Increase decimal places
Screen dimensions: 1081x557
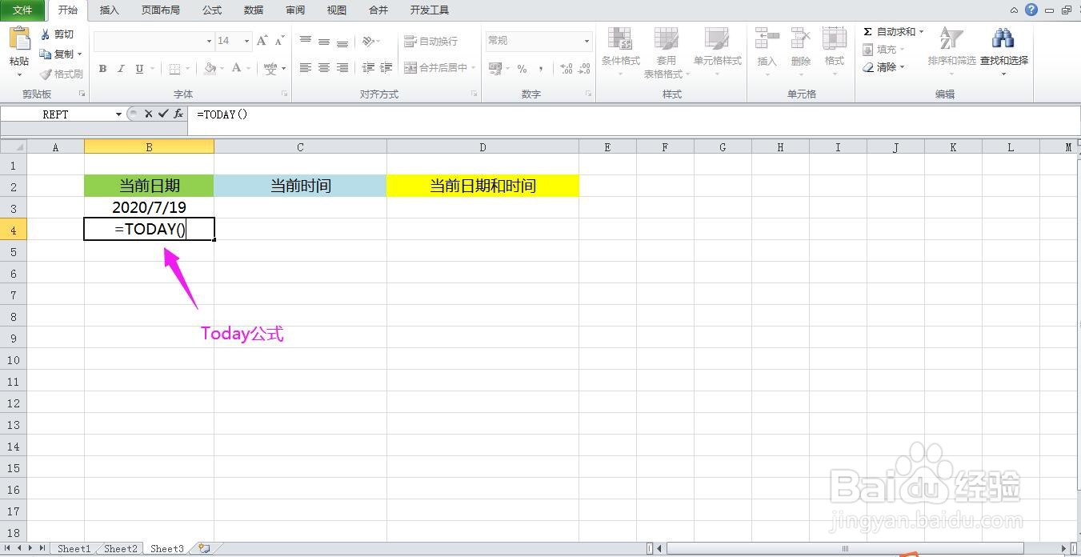(x=566, y=69)
